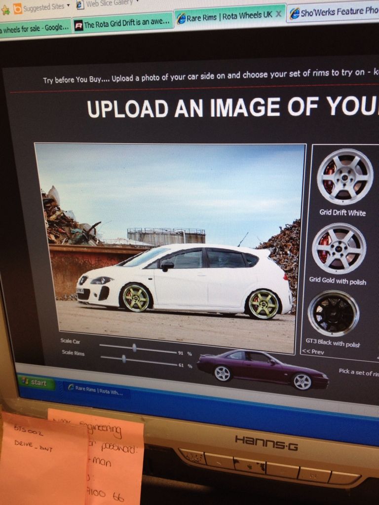The image size is (379, 505).
Task: Click the rear wheel on the white car
Action: point(263,304)
